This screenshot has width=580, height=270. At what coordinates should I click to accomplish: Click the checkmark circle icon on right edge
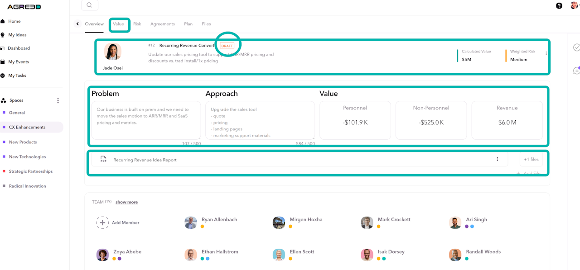pos(576,47)
